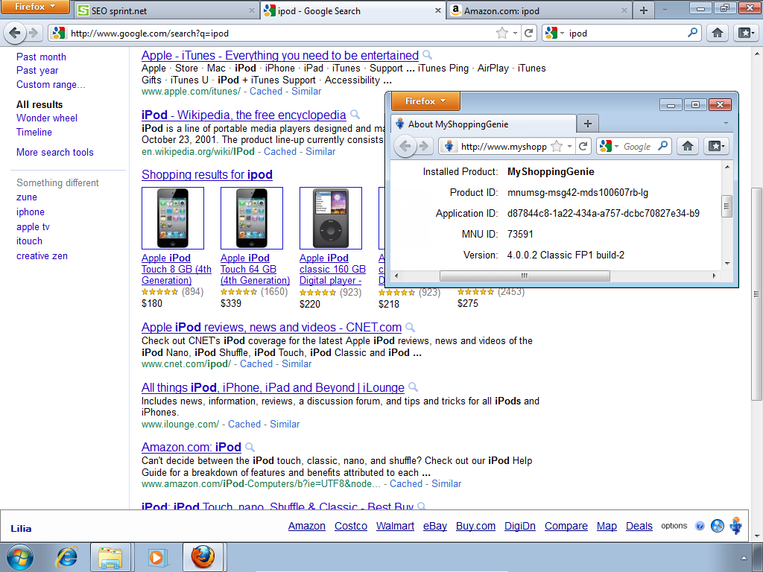The image size is (763, 572).
Task: Open 'Apple iPod reviews' CNET.com result
Action: (x=271, y=327)
